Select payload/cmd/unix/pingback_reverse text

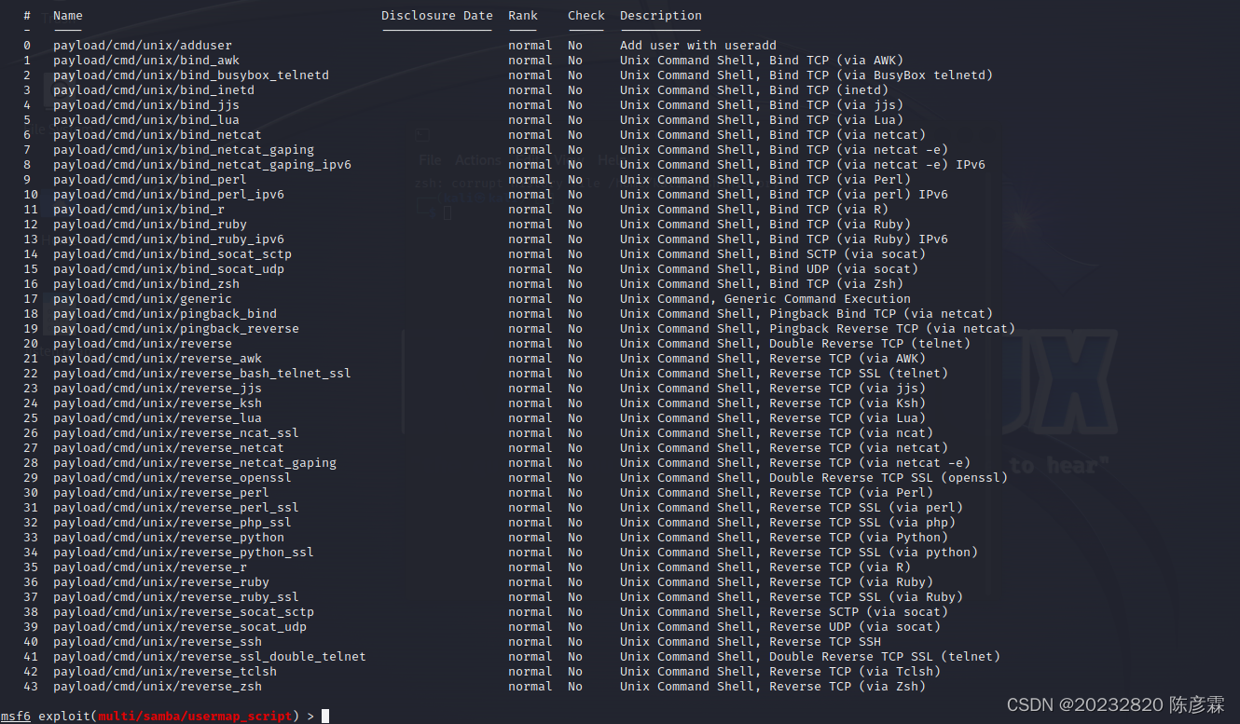[x=176, y=329]
